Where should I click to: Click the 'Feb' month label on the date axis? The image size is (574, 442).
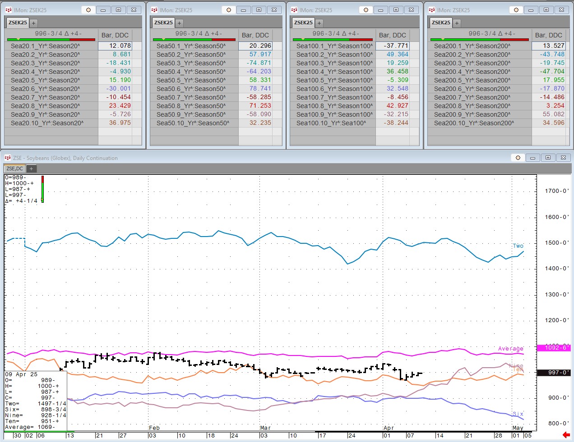(154, 428)
